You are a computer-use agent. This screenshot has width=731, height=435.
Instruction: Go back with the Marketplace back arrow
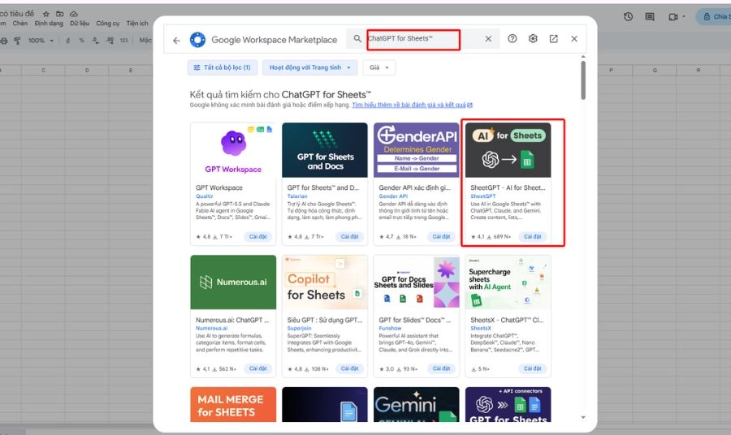pos(176,41)
